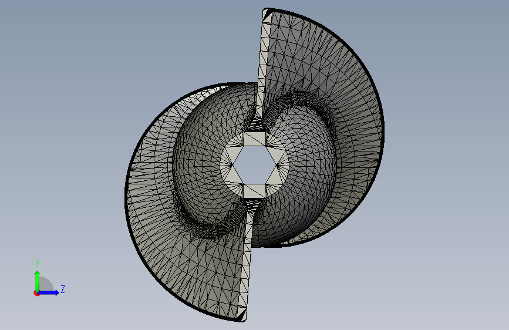Click the red X axis dot of triad
Image resolution: width=509 pixels, height=330 pixels.
[36, 293]
